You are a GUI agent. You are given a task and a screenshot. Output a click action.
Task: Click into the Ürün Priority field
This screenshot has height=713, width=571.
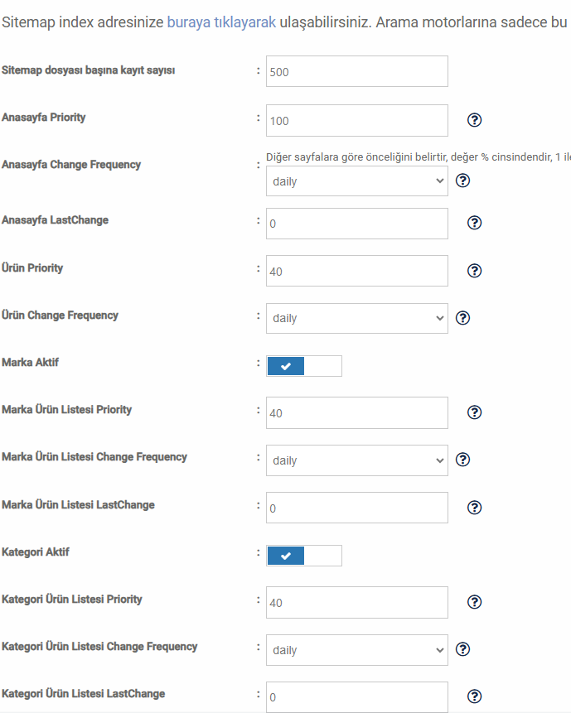(x=356, y=271)
